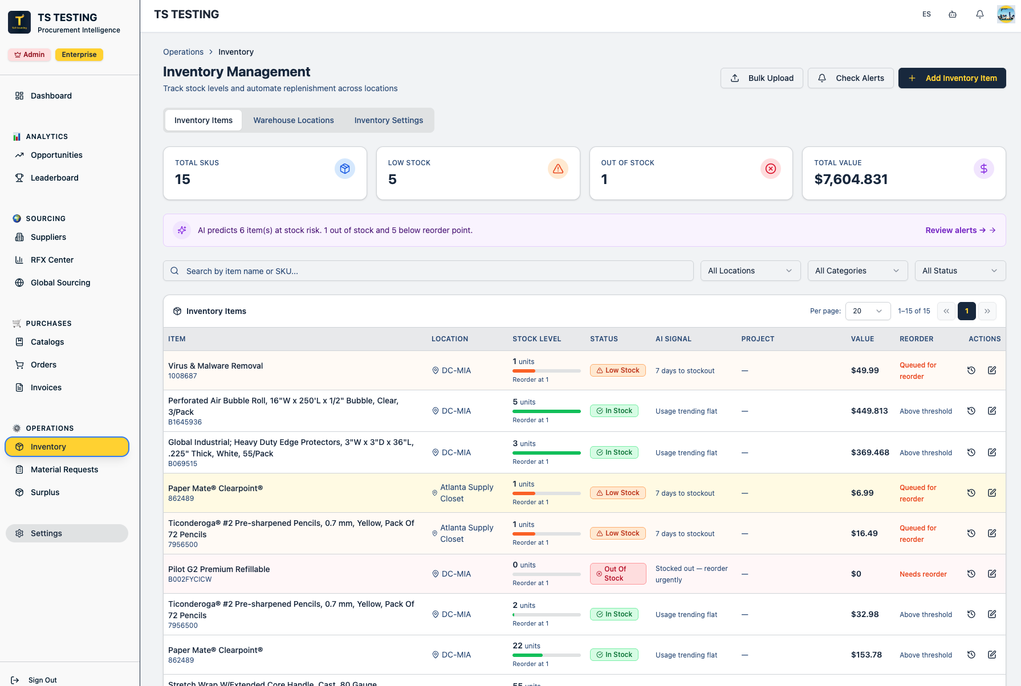Switch to Warehouse Locations tab
Image resolution: width=1021 pixels, height=686 pixels.
click(294, 120)
